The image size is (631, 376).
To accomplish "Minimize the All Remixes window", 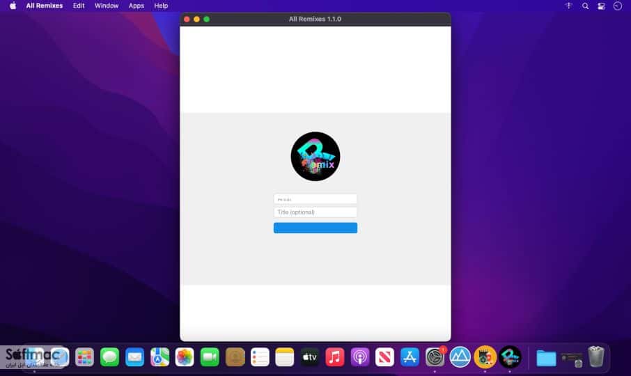I will tap(197, 19).
